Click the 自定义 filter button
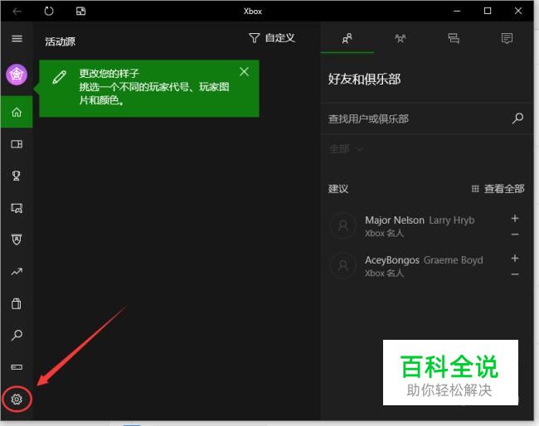Image resolution: width=539 pixels, height=426 pixels. click(x=272, y=38)
